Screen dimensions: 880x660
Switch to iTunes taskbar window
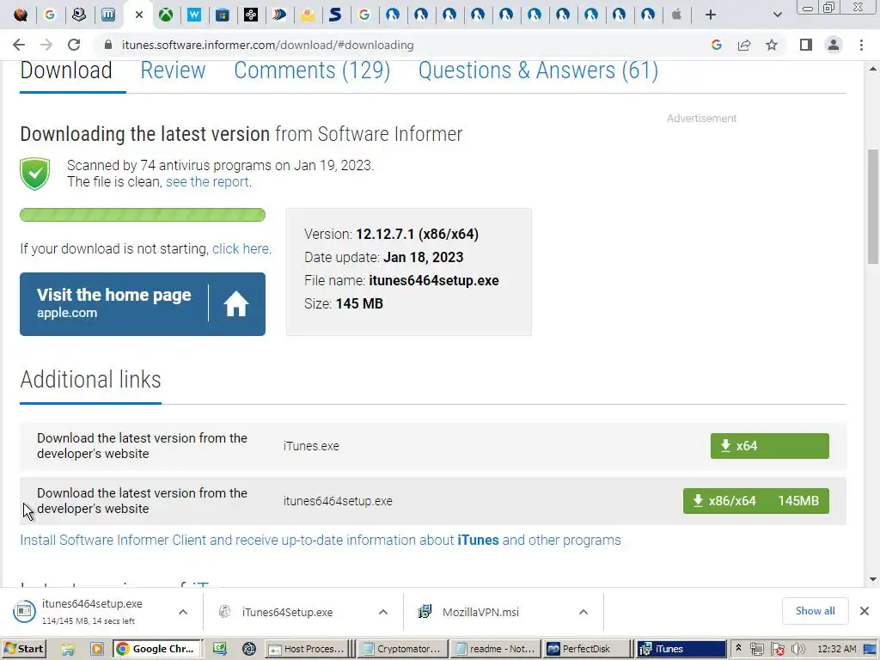(681, 649)
